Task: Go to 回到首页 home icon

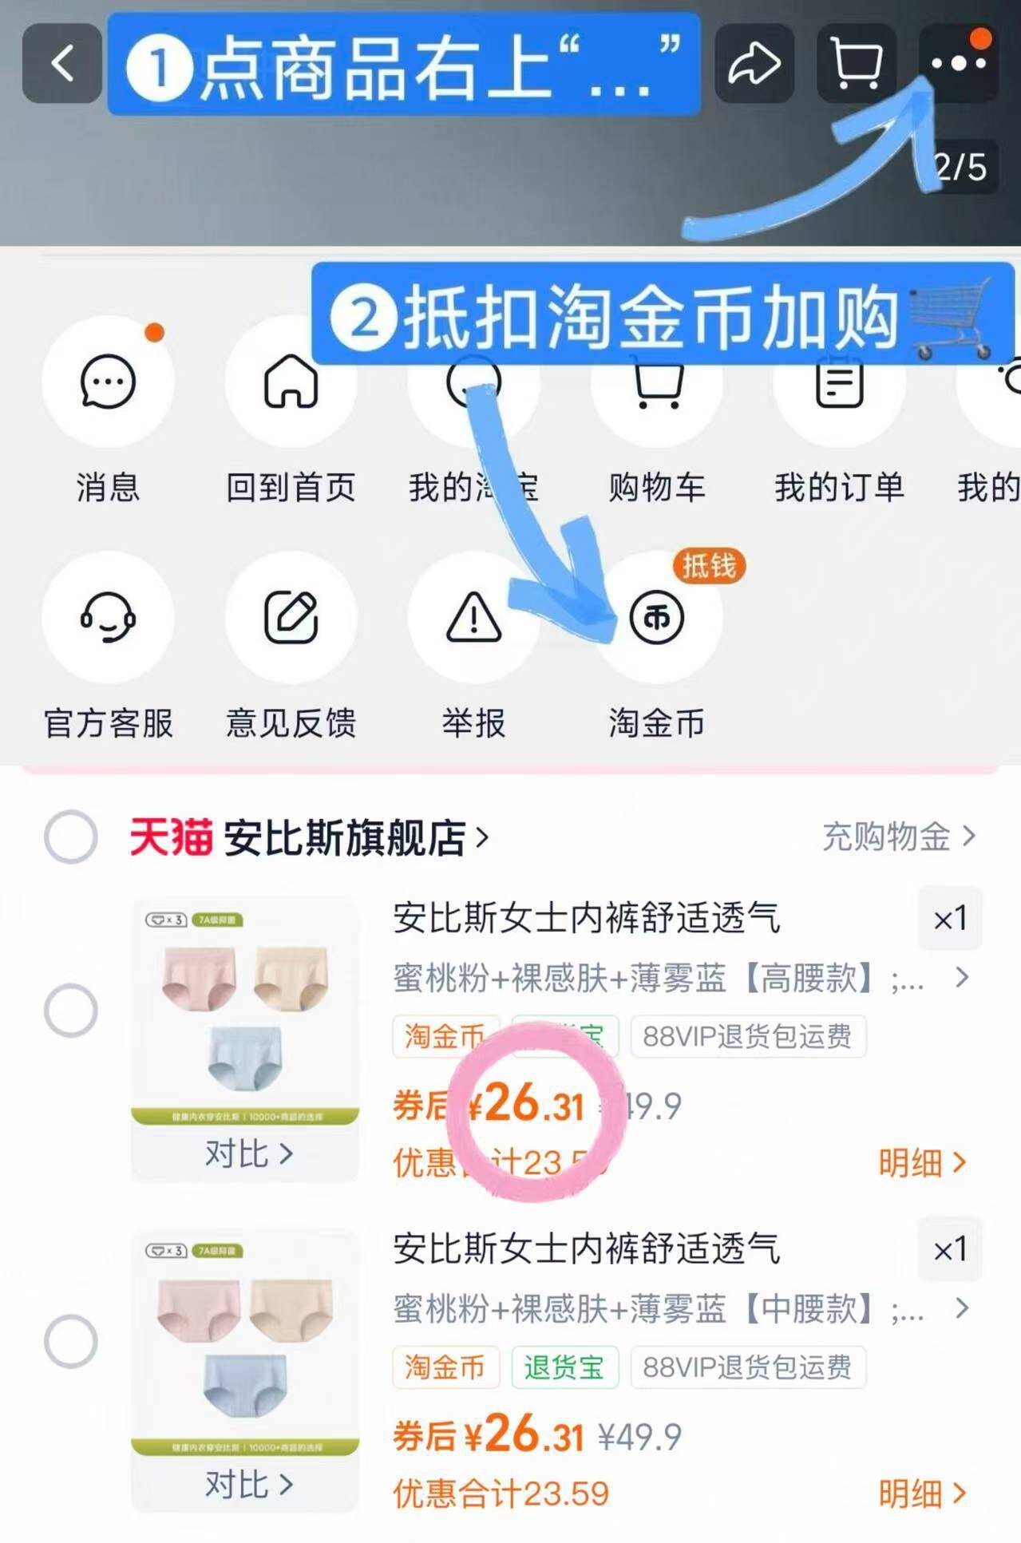Action: click(x=291, y=382)
